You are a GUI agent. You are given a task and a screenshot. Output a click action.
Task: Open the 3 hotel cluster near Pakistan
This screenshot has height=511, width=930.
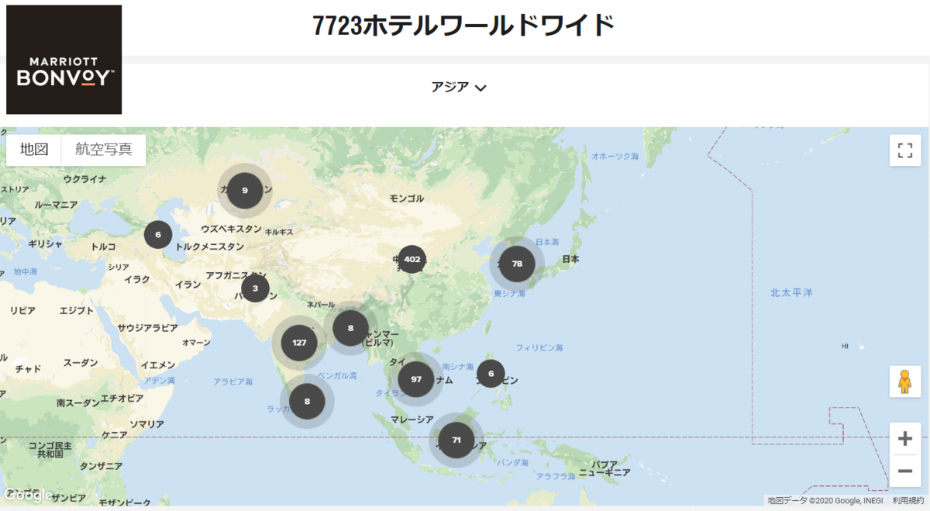(255, 288)
